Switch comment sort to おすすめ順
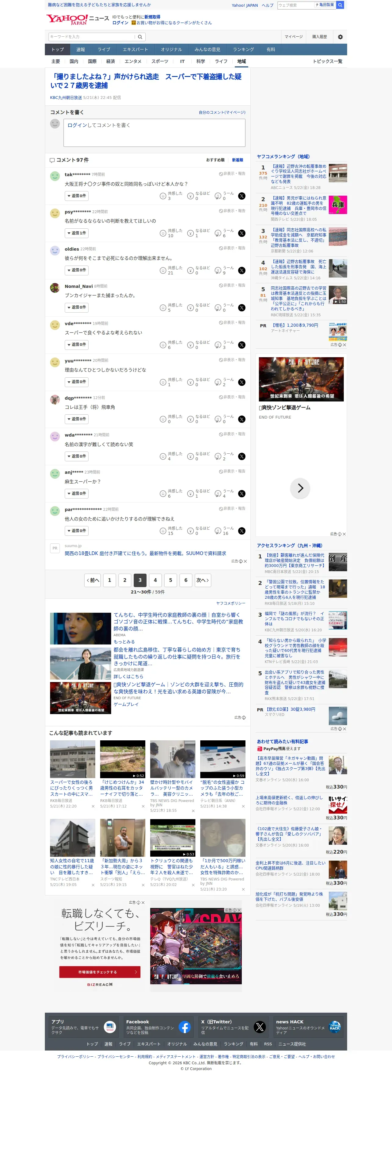This screenshot has height=1176, width=392. click(x=215, y=160)
